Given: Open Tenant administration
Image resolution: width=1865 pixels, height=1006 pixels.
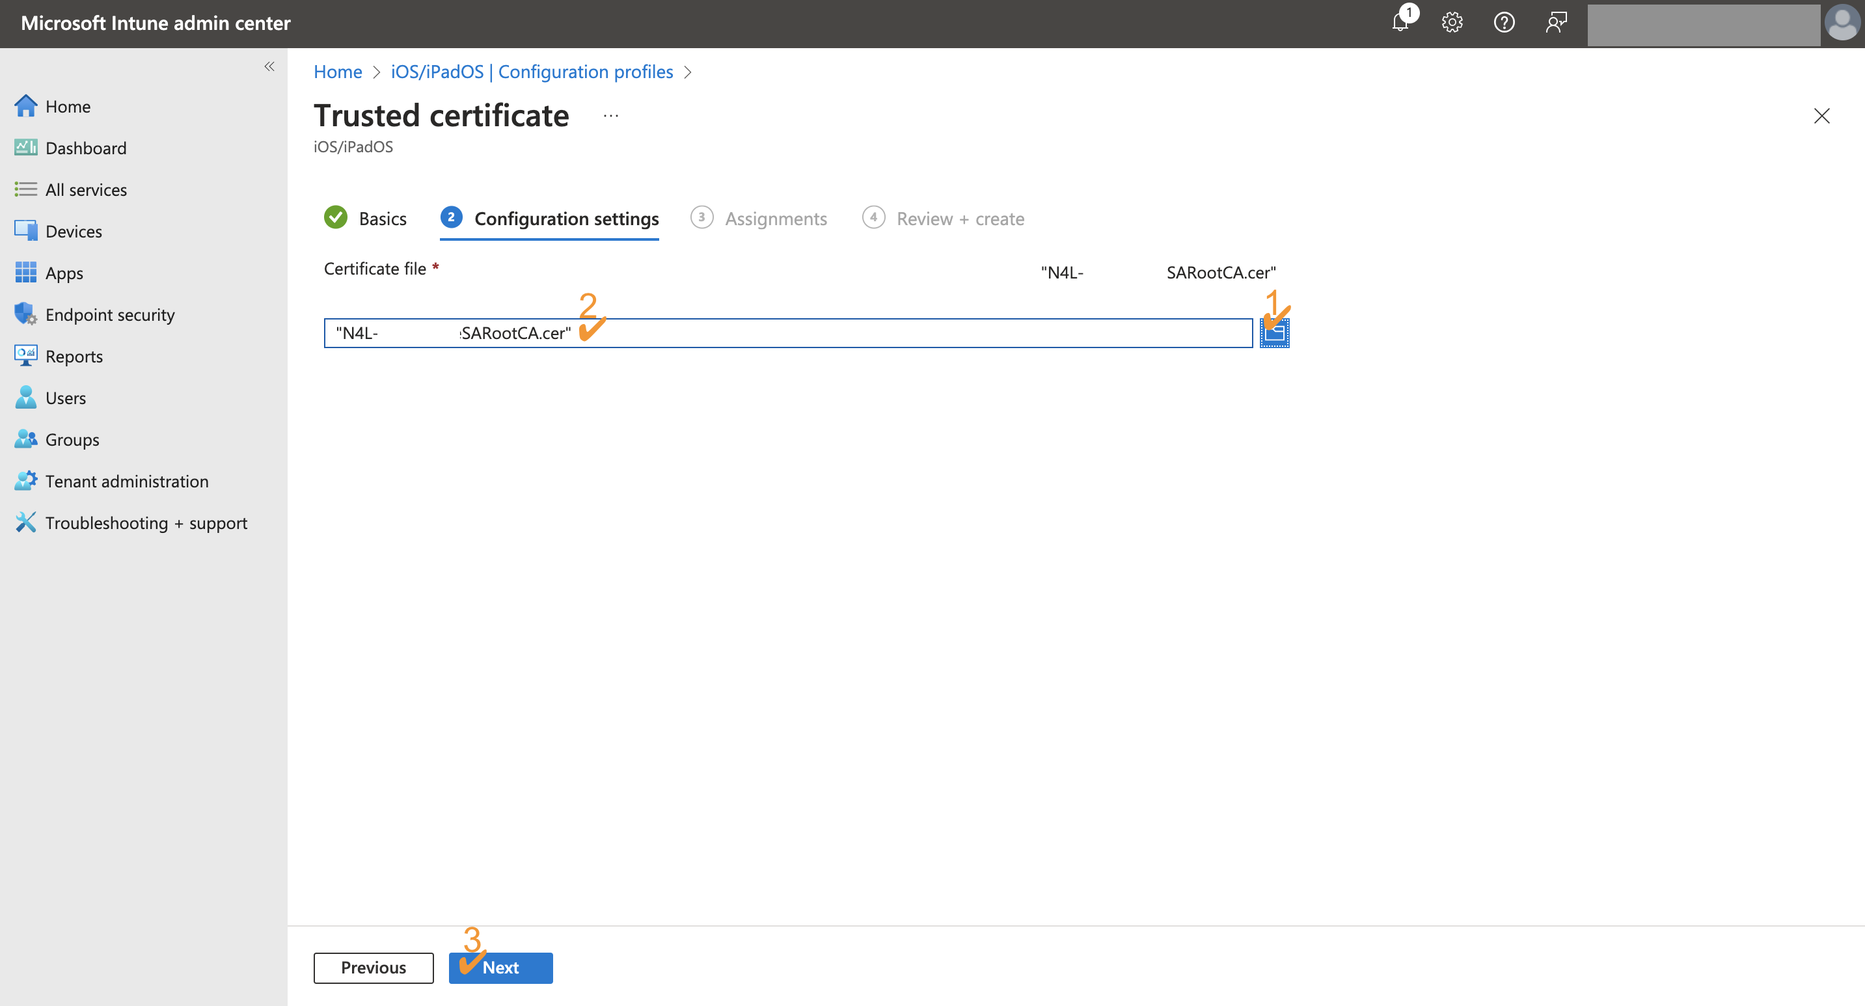Looking at the screenshot, I should click(127, 481).
